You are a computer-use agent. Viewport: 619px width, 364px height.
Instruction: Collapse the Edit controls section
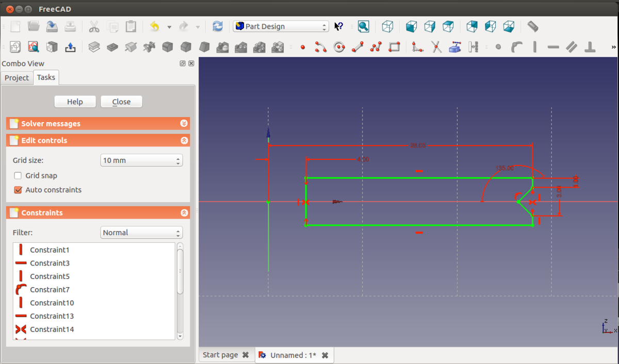pos(184,141)
